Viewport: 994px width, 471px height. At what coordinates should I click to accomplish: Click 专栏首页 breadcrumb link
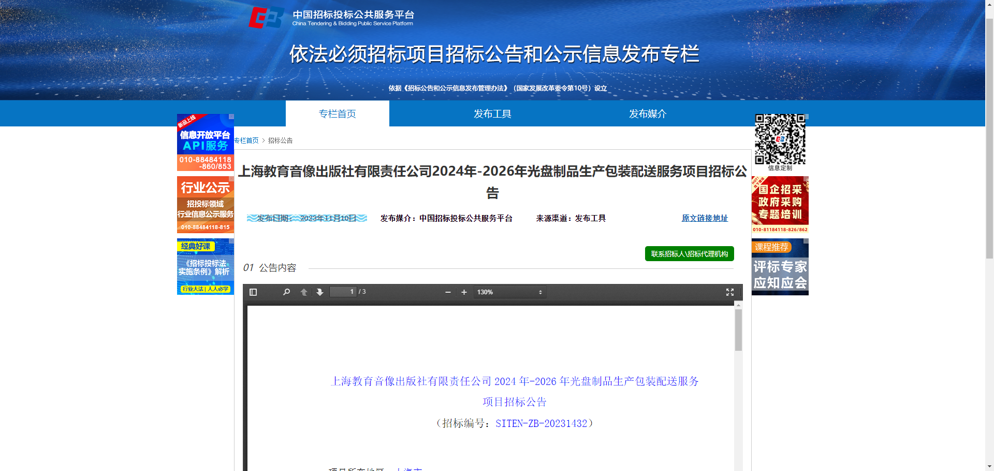(x=246, y=140)
